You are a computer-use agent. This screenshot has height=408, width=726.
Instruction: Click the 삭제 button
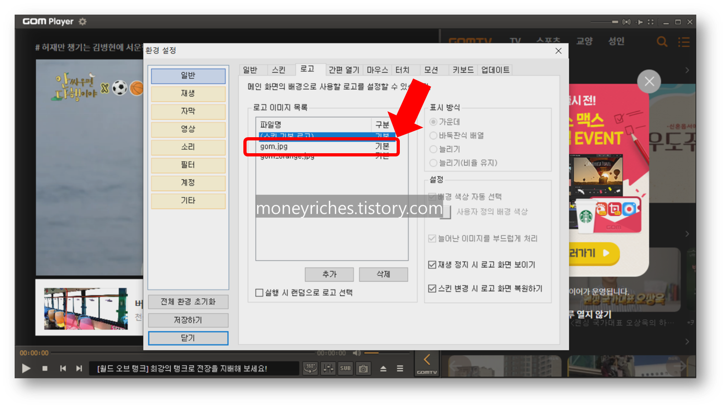point(383,274)
